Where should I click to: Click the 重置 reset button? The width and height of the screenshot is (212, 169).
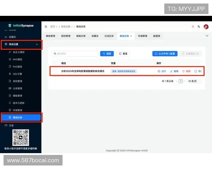coord(123,54)
